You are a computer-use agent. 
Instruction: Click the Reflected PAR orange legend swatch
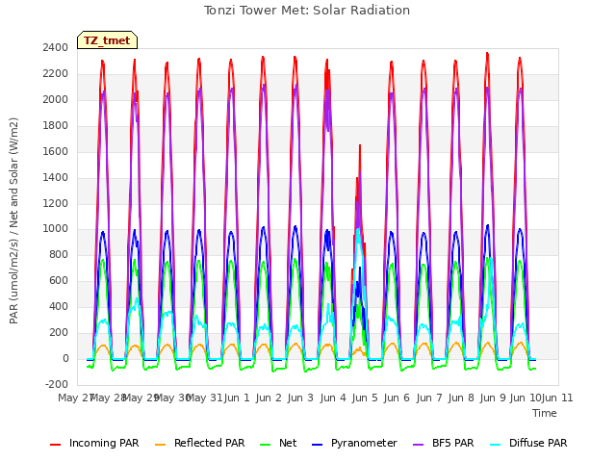pyautogui.click(x=161, y=445)
